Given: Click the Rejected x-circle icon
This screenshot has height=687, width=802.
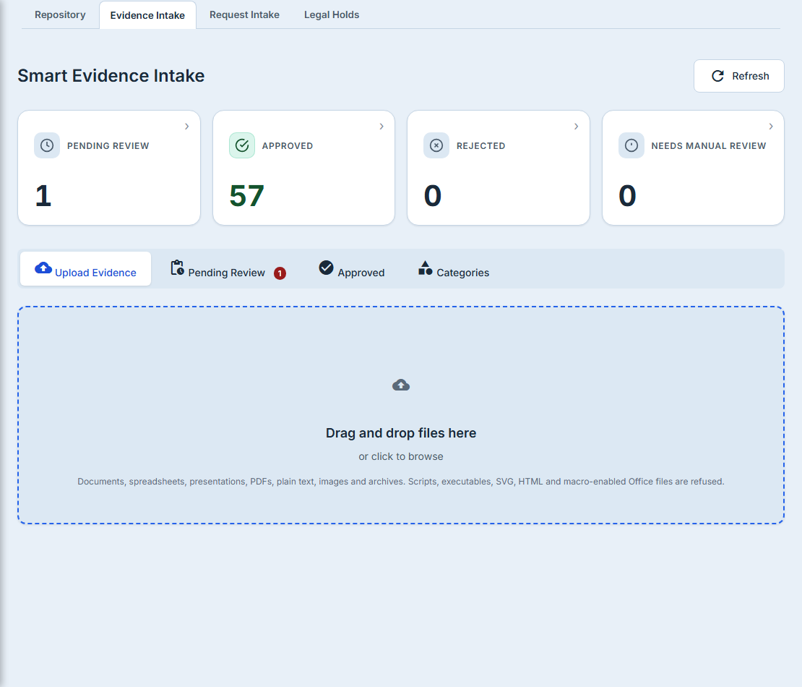Looking at the screenshot, I should (436, 145).
